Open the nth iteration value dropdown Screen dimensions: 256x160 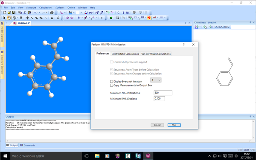pyautogui.click(x=156, y=80)
